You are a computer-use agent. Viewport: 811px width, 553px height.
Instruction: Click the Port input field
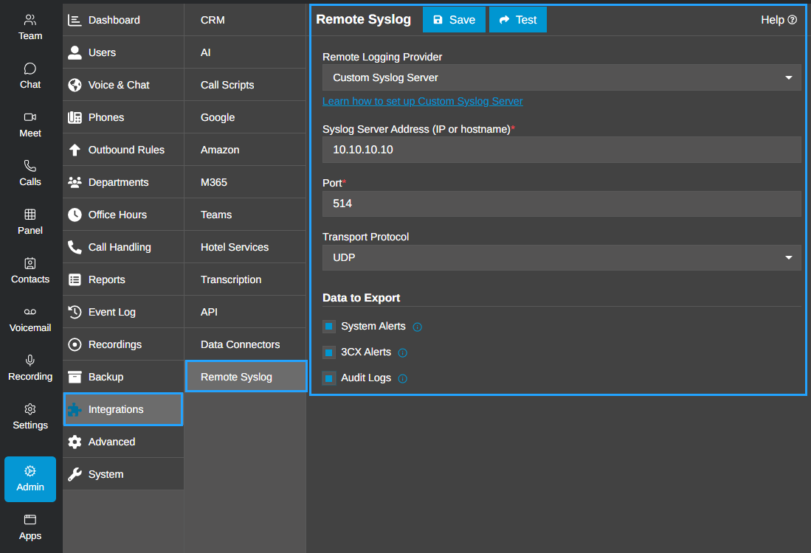[562, 204]
